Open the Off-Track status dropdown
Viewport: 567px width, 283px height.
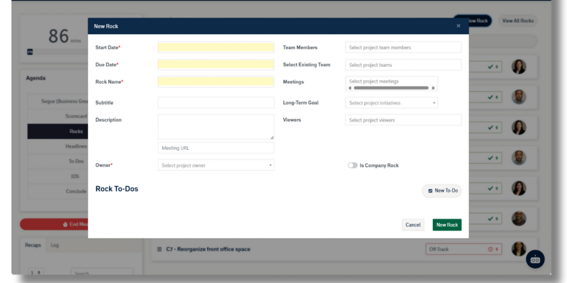click(463, 249)
